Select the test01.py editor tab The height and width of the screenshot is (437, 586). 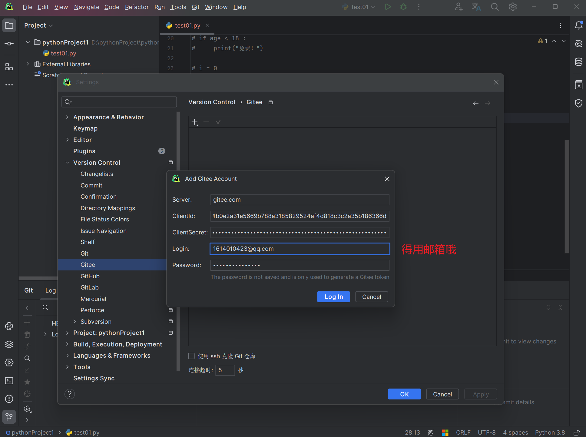(x=187, y=25)
